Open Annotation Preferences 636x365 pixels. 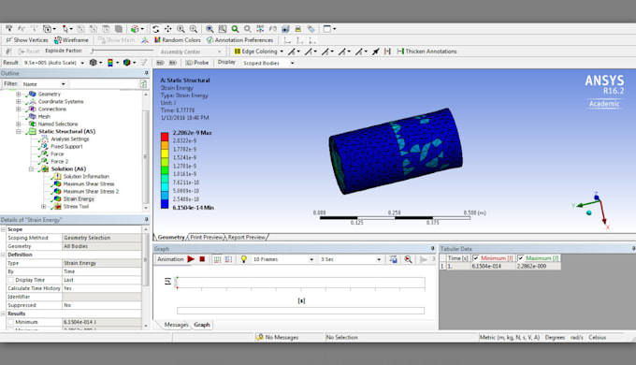pyautogui.click(x=240, y=40)
